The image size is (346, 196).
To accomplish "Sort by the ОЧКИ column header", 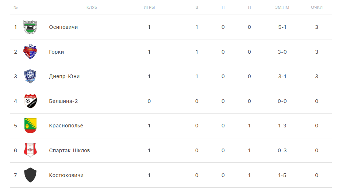I will (x=317, y=7).
